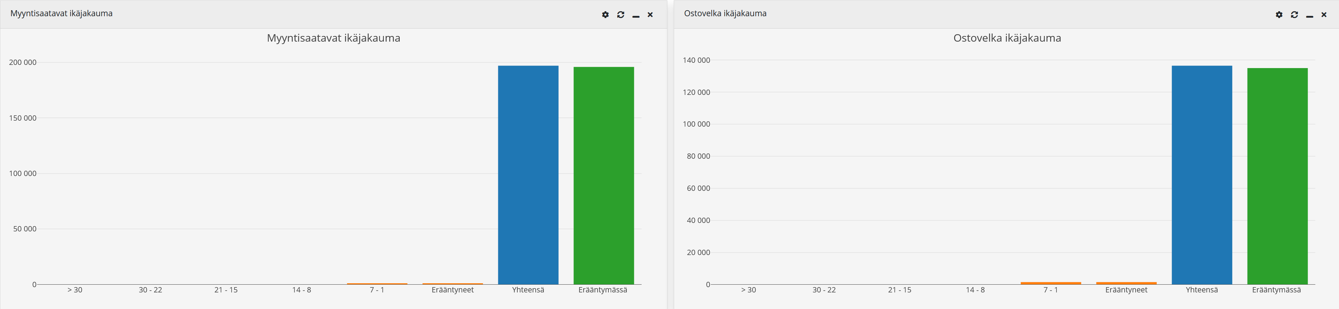
Task: Click blue Yhteensä bar in Myyntisaatavat chart
Action: click(x=528, y=175)
